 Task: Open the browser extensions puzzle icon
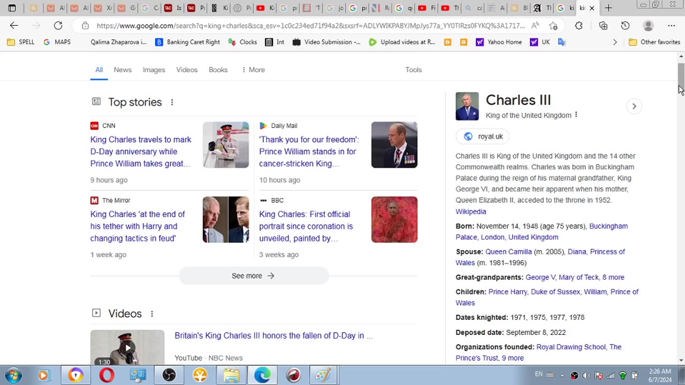pyautogui.click(x=579, y=26)
